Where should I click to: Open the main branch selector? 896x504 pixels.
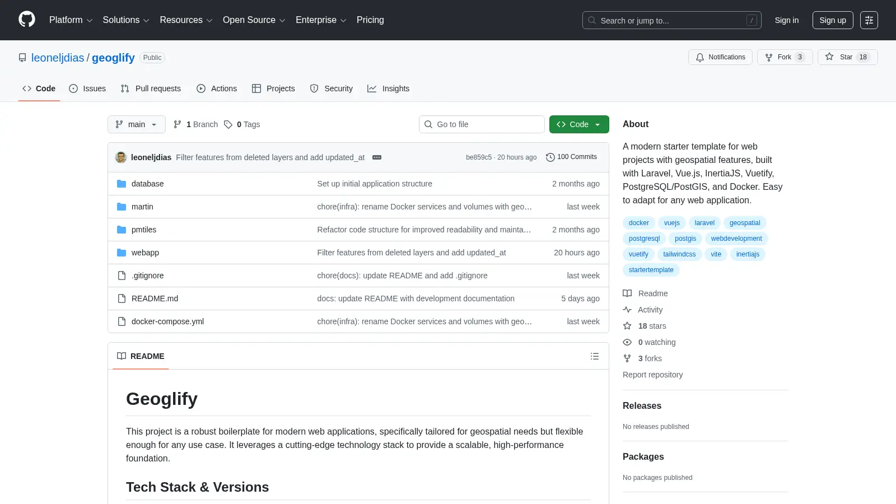point(137,124)
